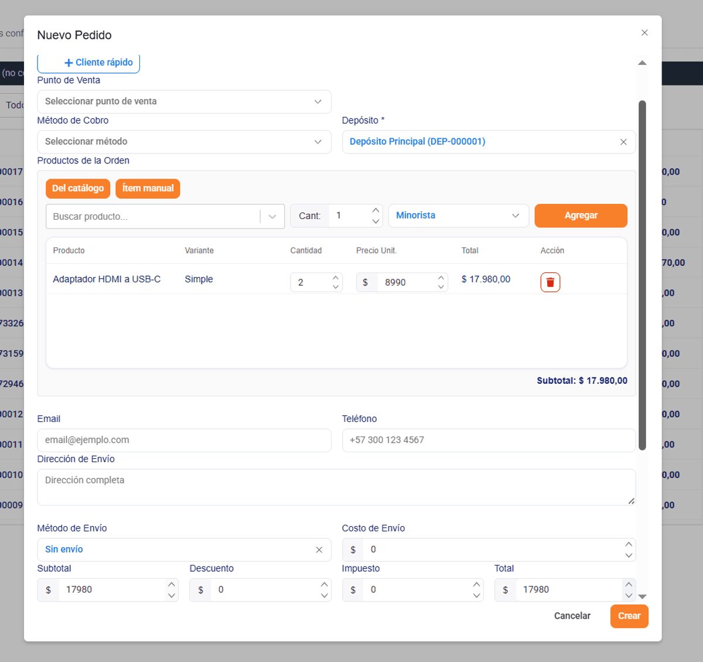Decrease product row quantity with down arrow
703x662 pixels.
pos(336,287)
